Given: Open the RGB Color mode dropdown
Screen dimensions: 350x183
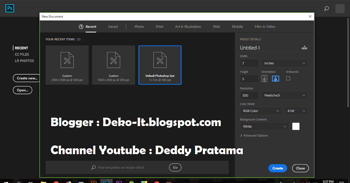Looking at the screenshot, I should point(261,111).
